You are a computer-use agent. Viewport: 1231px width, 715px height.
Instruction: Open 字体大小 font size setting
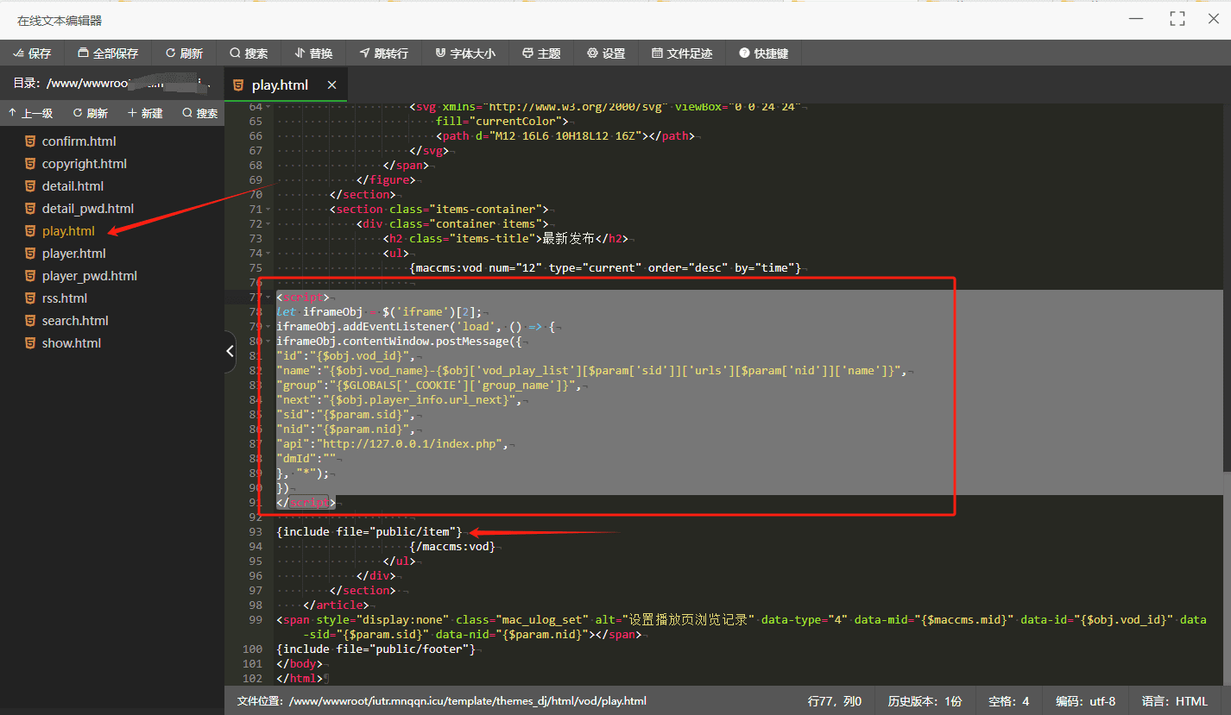(x=465, y=53)
